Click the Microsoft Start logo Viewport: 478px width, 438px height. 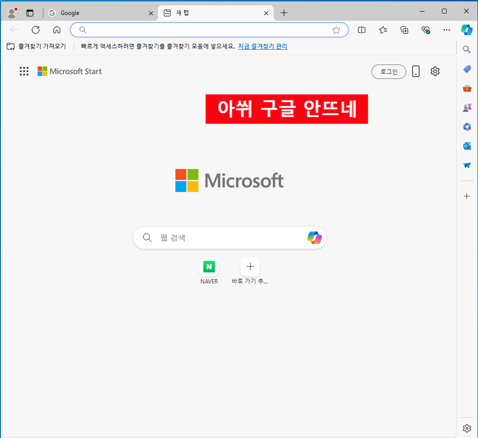69,71
